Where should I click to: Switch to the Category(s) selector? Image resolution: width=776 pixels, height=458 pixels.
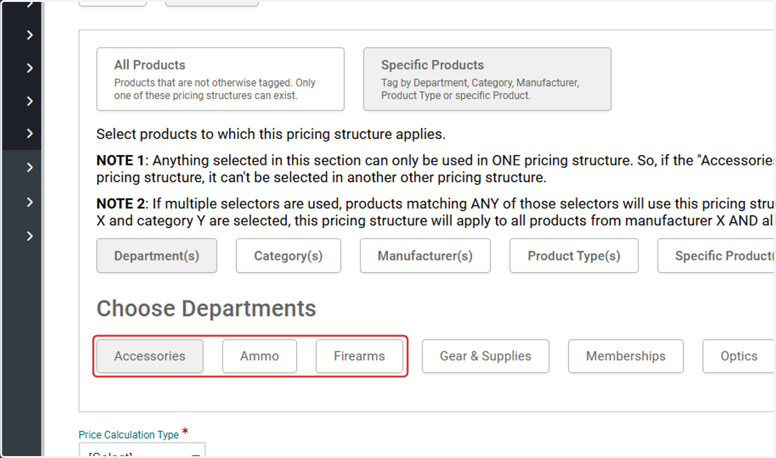click(288, 256)
